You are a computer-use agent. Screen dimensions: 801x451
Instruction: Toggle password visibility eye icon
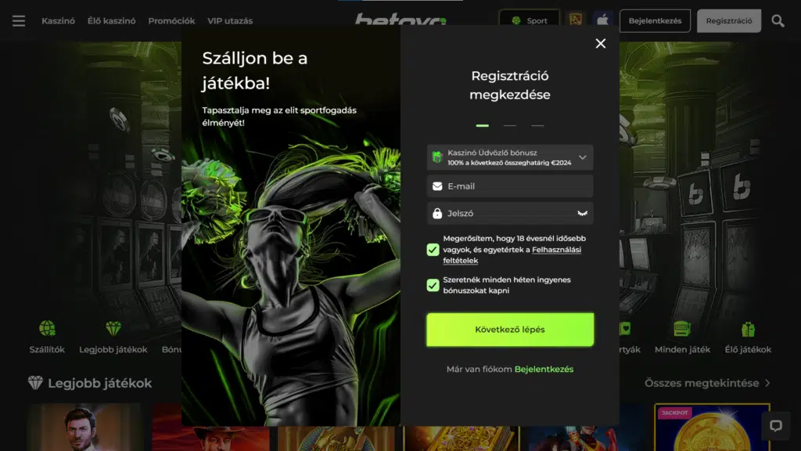click(582, 213)
